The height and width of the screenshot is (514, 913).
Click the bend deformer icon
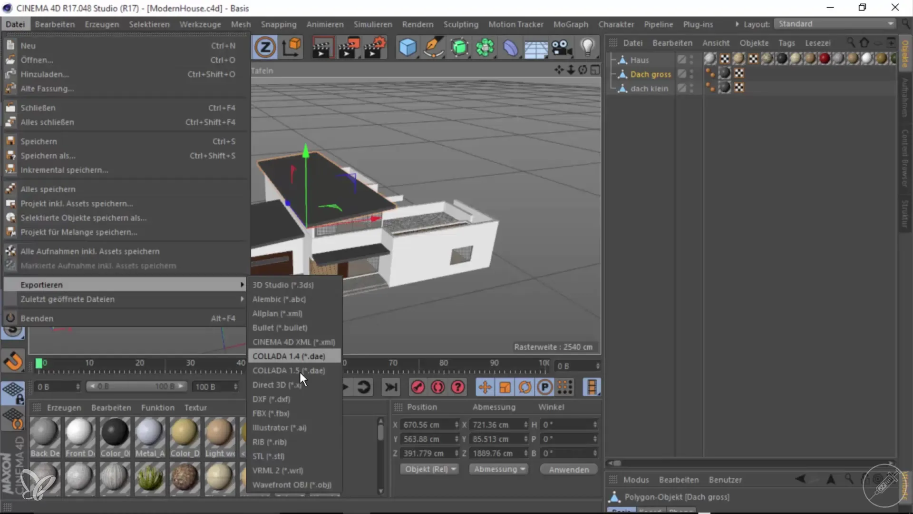coord(511,48)
